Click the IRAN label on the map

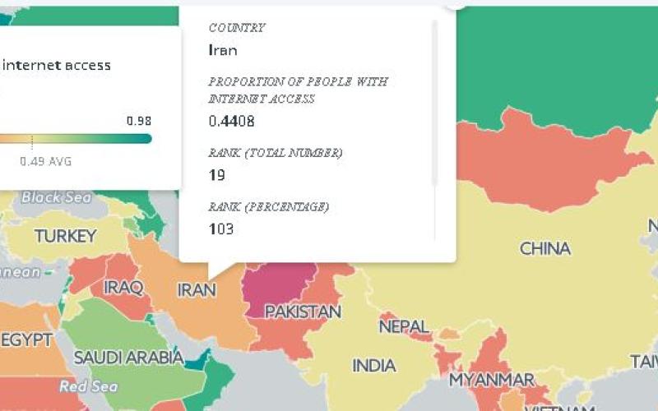click(197, 289)
